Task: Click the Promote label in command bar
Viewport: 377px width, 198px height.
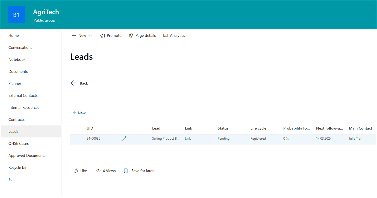Action: click(x=114, y=36)
